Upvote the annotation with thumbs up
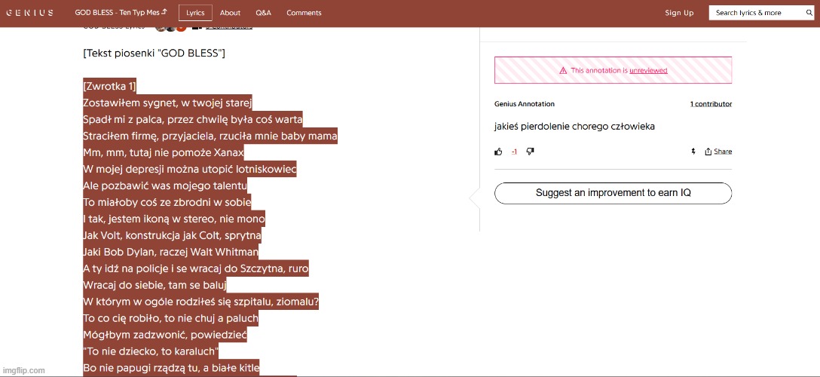This screenshot has height=377, width=820. click(498, 152)
